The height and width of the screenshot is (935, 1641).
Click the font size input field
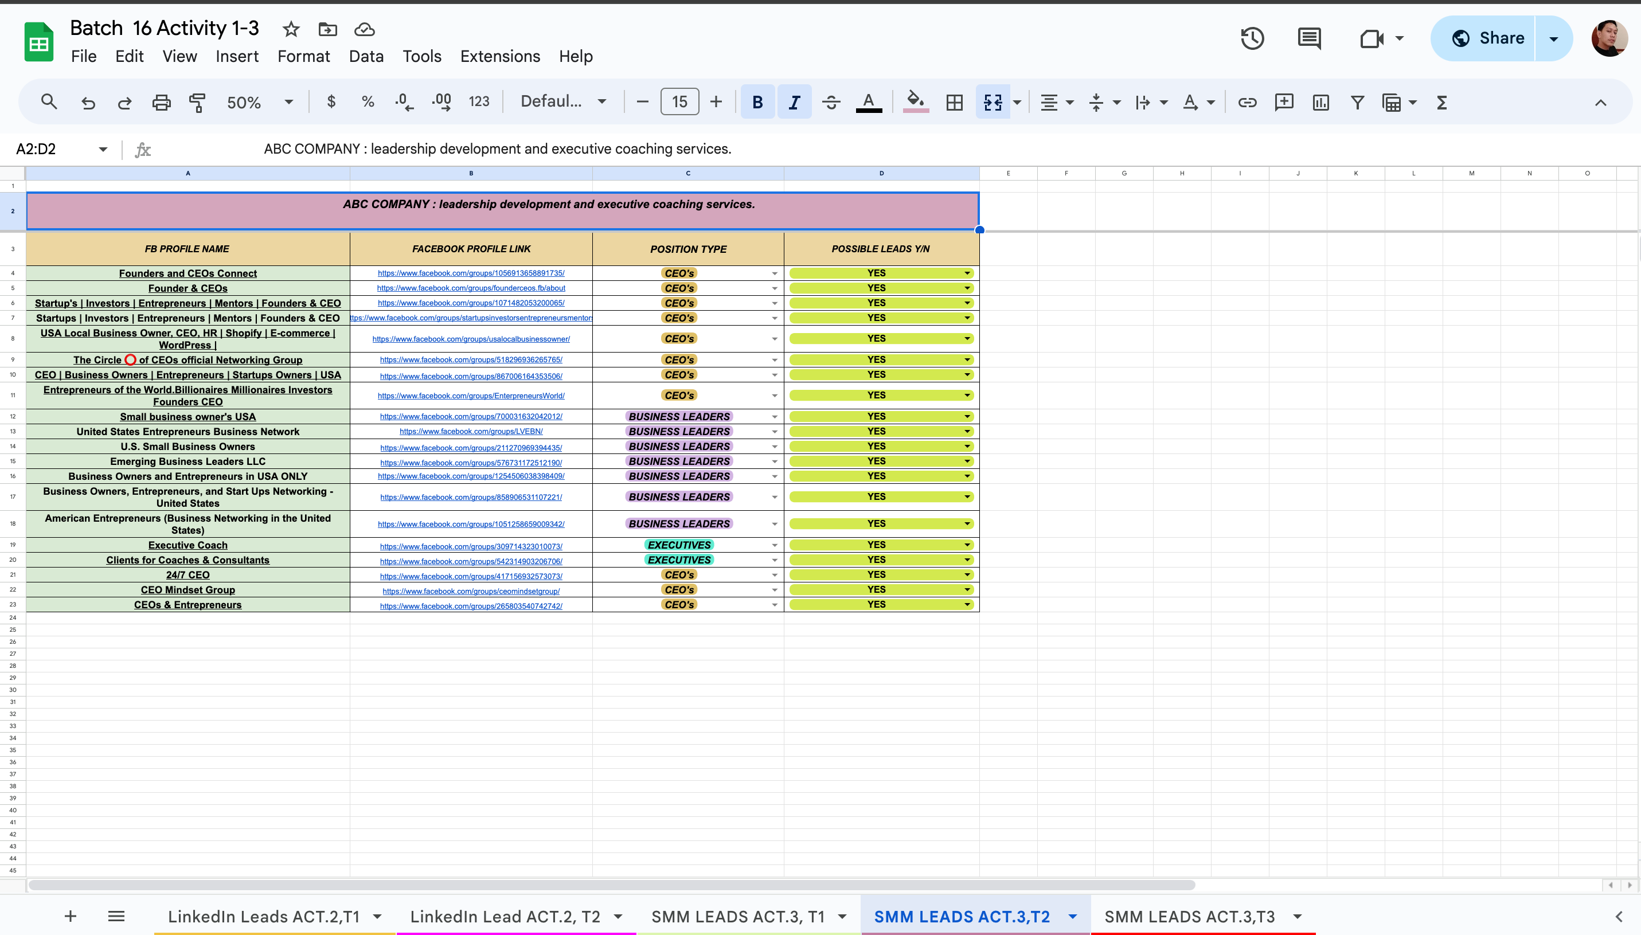click(679, 102)
